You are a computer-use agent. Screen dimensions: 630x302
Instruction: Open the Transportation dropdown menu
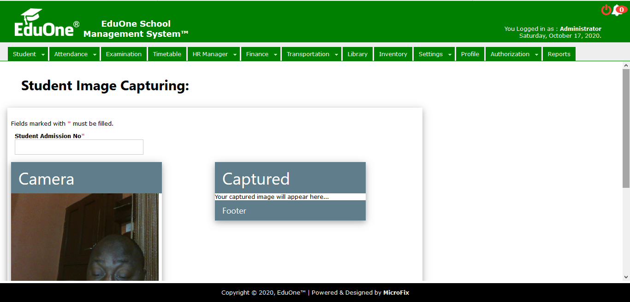[337, 54]
